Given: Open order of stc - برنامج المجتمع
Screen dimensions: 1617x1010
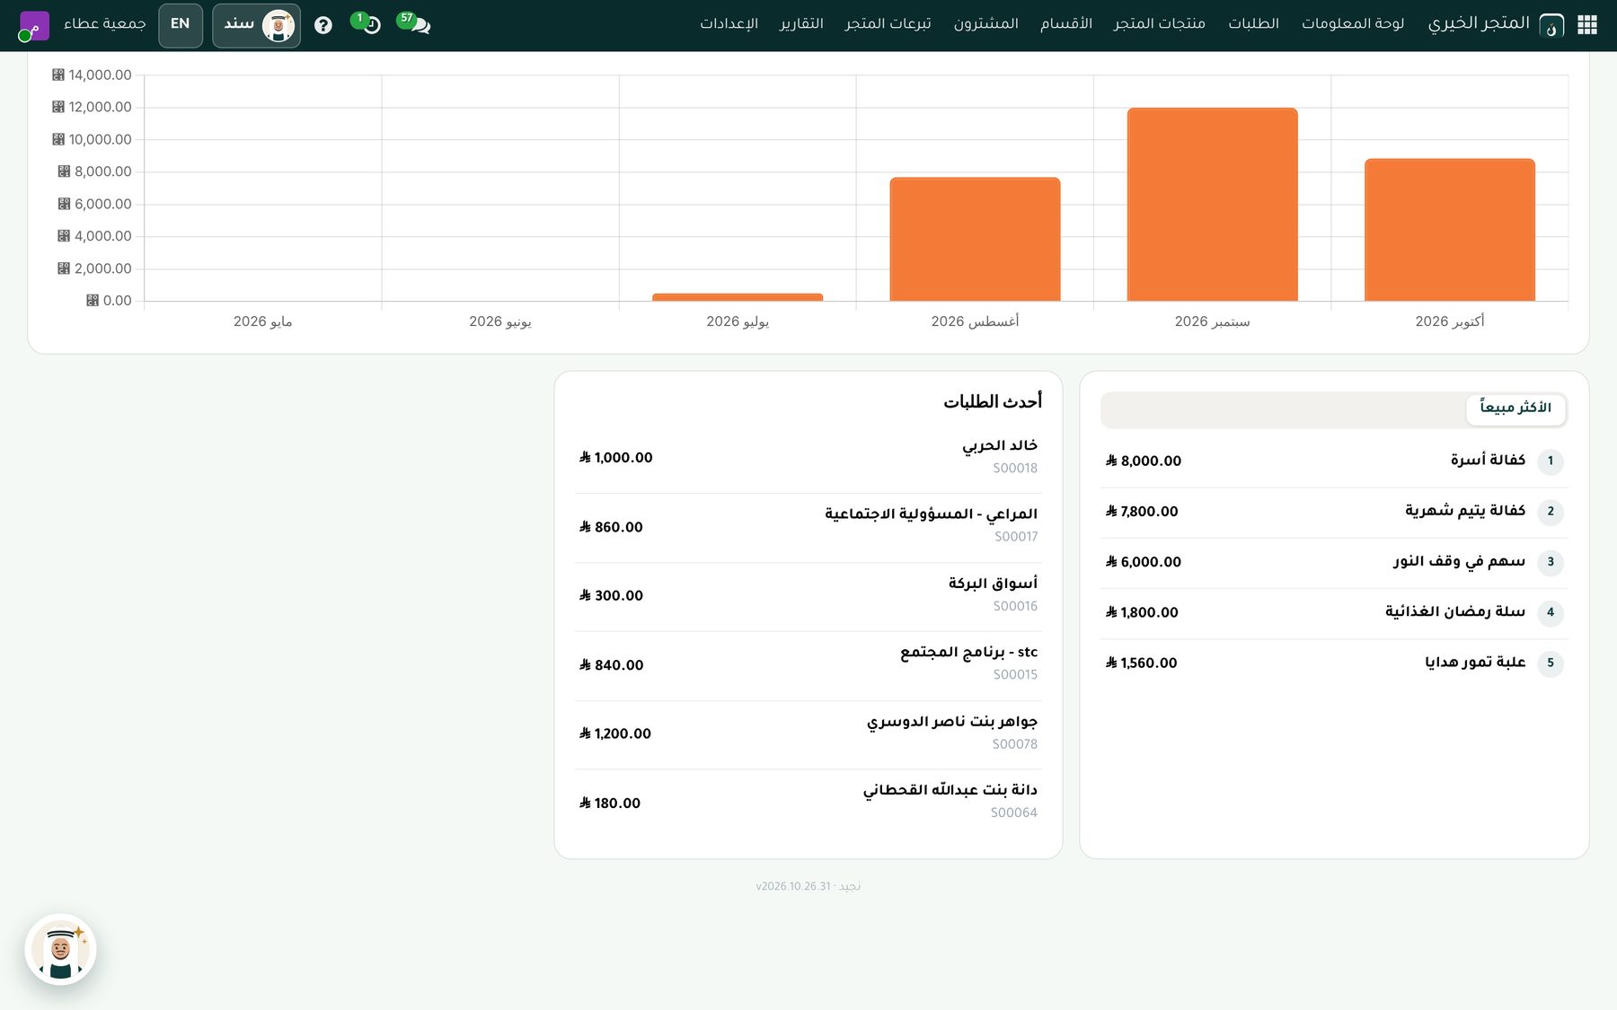Looking at the screenshot, I should (x=808, y=665).
